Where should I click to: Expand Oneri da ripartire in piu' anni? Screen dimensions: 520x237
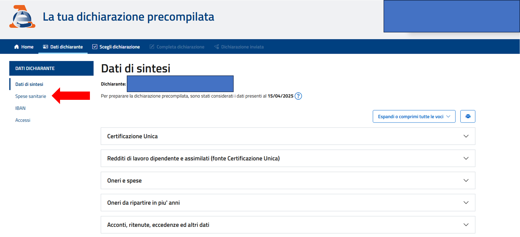(466, 203)
